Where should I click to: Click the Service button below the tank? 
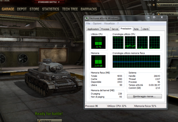(49, 120)
